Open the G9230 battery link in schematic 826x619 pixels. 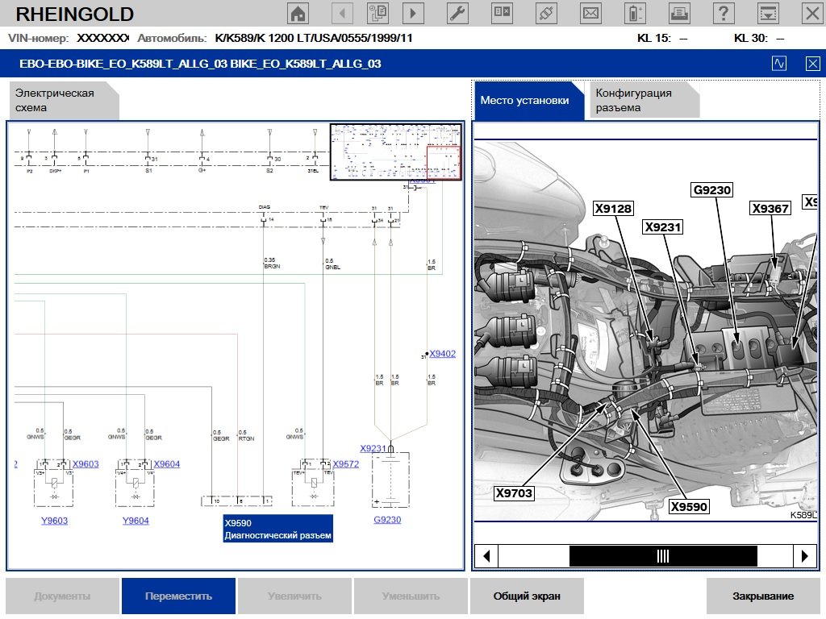(x=387, y=520)
